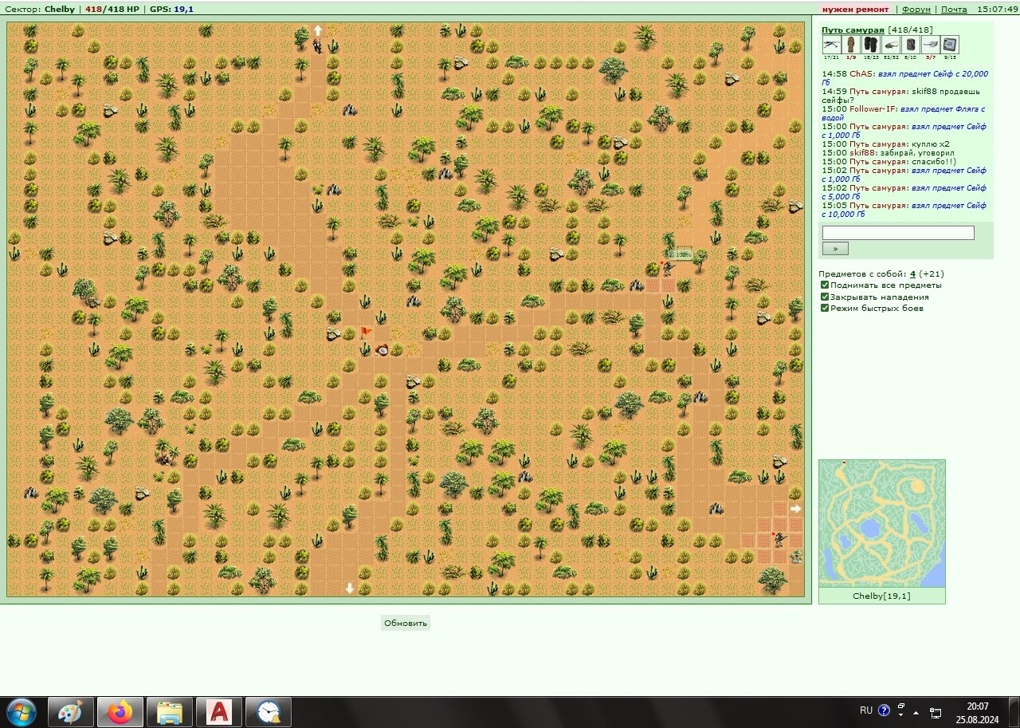Viewport: 1020px width, 728px height.
Task: Open the file explorer taskbar icon
Action: pos(170,712)
